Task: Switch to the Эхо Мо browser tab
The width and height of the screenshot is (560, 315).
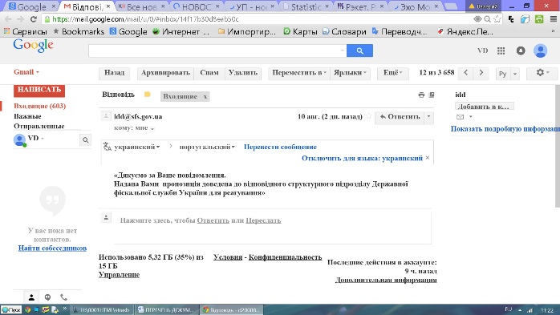Action: 415,6
